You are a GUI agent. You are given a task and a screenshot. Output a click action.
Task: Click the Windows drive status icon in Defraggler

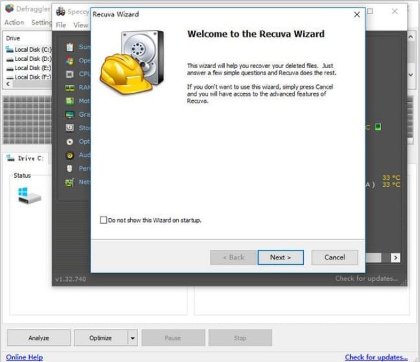click(x=29, y=195)
